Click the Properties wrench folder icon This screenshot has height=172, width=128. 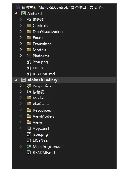pyautogui.click(x=29, y=86)
